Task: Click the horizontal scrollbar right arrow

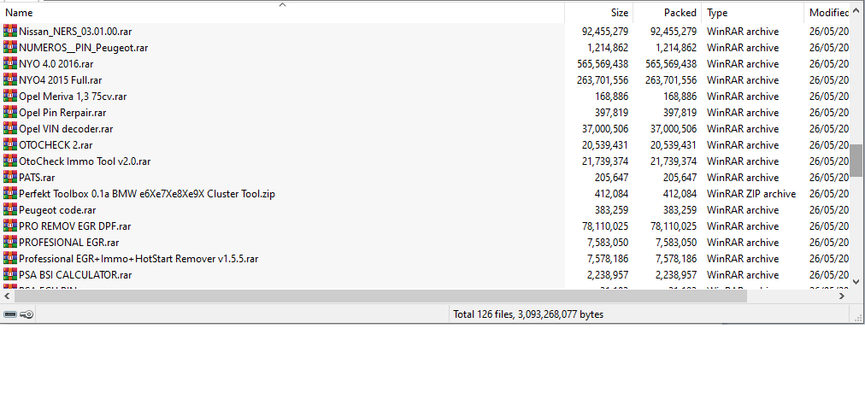Action: 843,296
